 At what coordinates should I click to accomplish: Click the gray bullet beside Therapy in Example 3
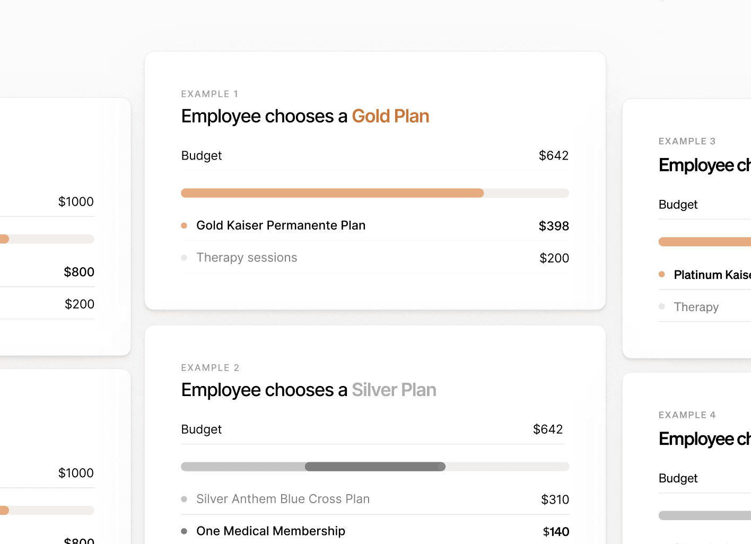pyautogui.click(x=661, y=306)
